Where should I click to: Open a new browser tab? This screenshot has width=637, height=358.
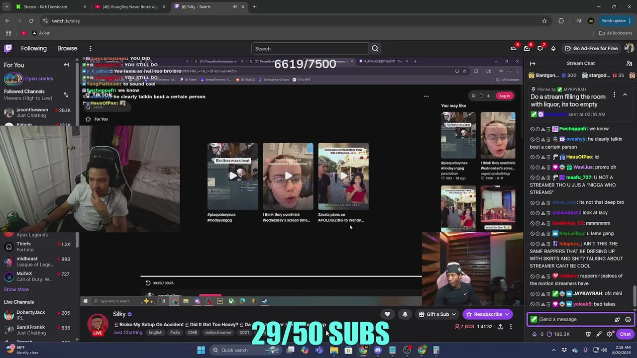coord(254,6)
